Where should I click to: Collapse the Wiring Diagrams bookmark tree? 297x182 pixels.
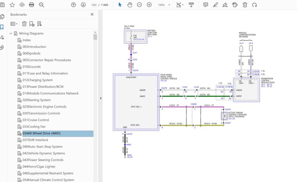click(11, 33)
